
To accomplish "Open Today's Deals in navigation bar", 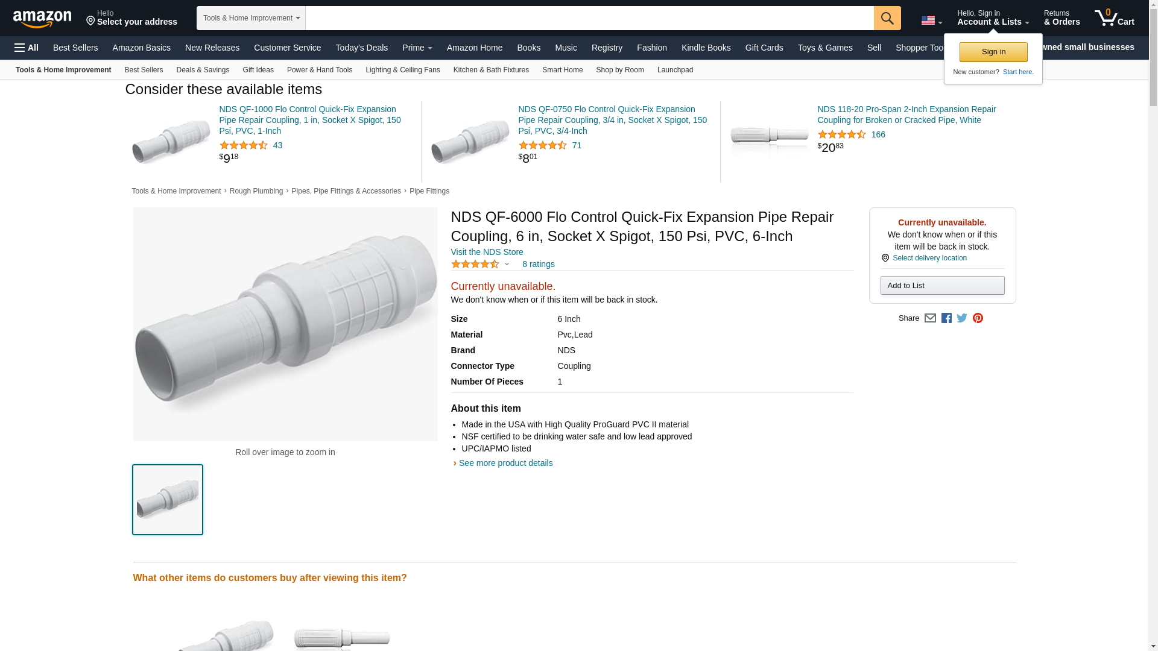I will (361, 48).
